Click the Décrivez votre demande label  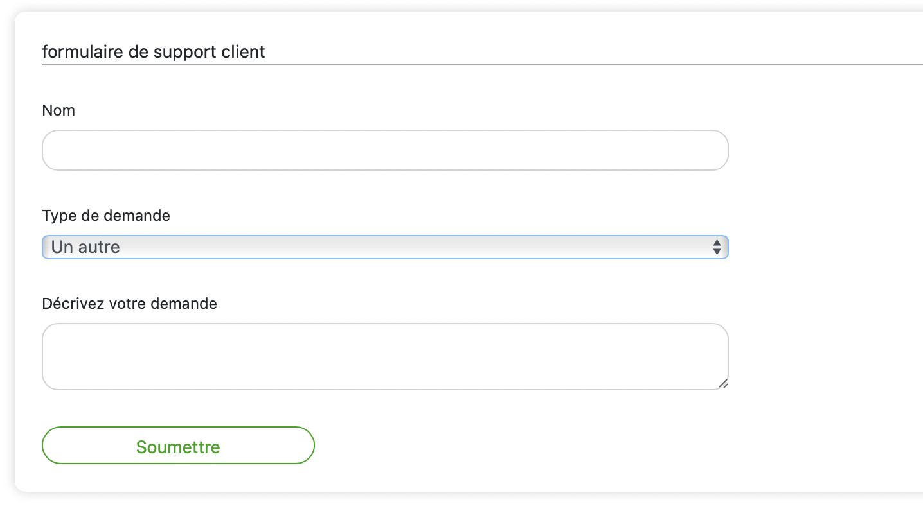tap(129, 304)
